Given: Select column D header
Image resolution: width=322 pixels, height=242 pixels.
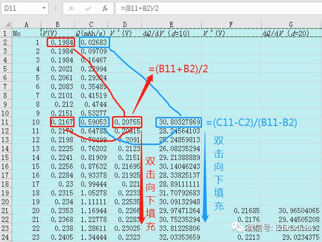Looking at the screenshot, I should [125, 24].
